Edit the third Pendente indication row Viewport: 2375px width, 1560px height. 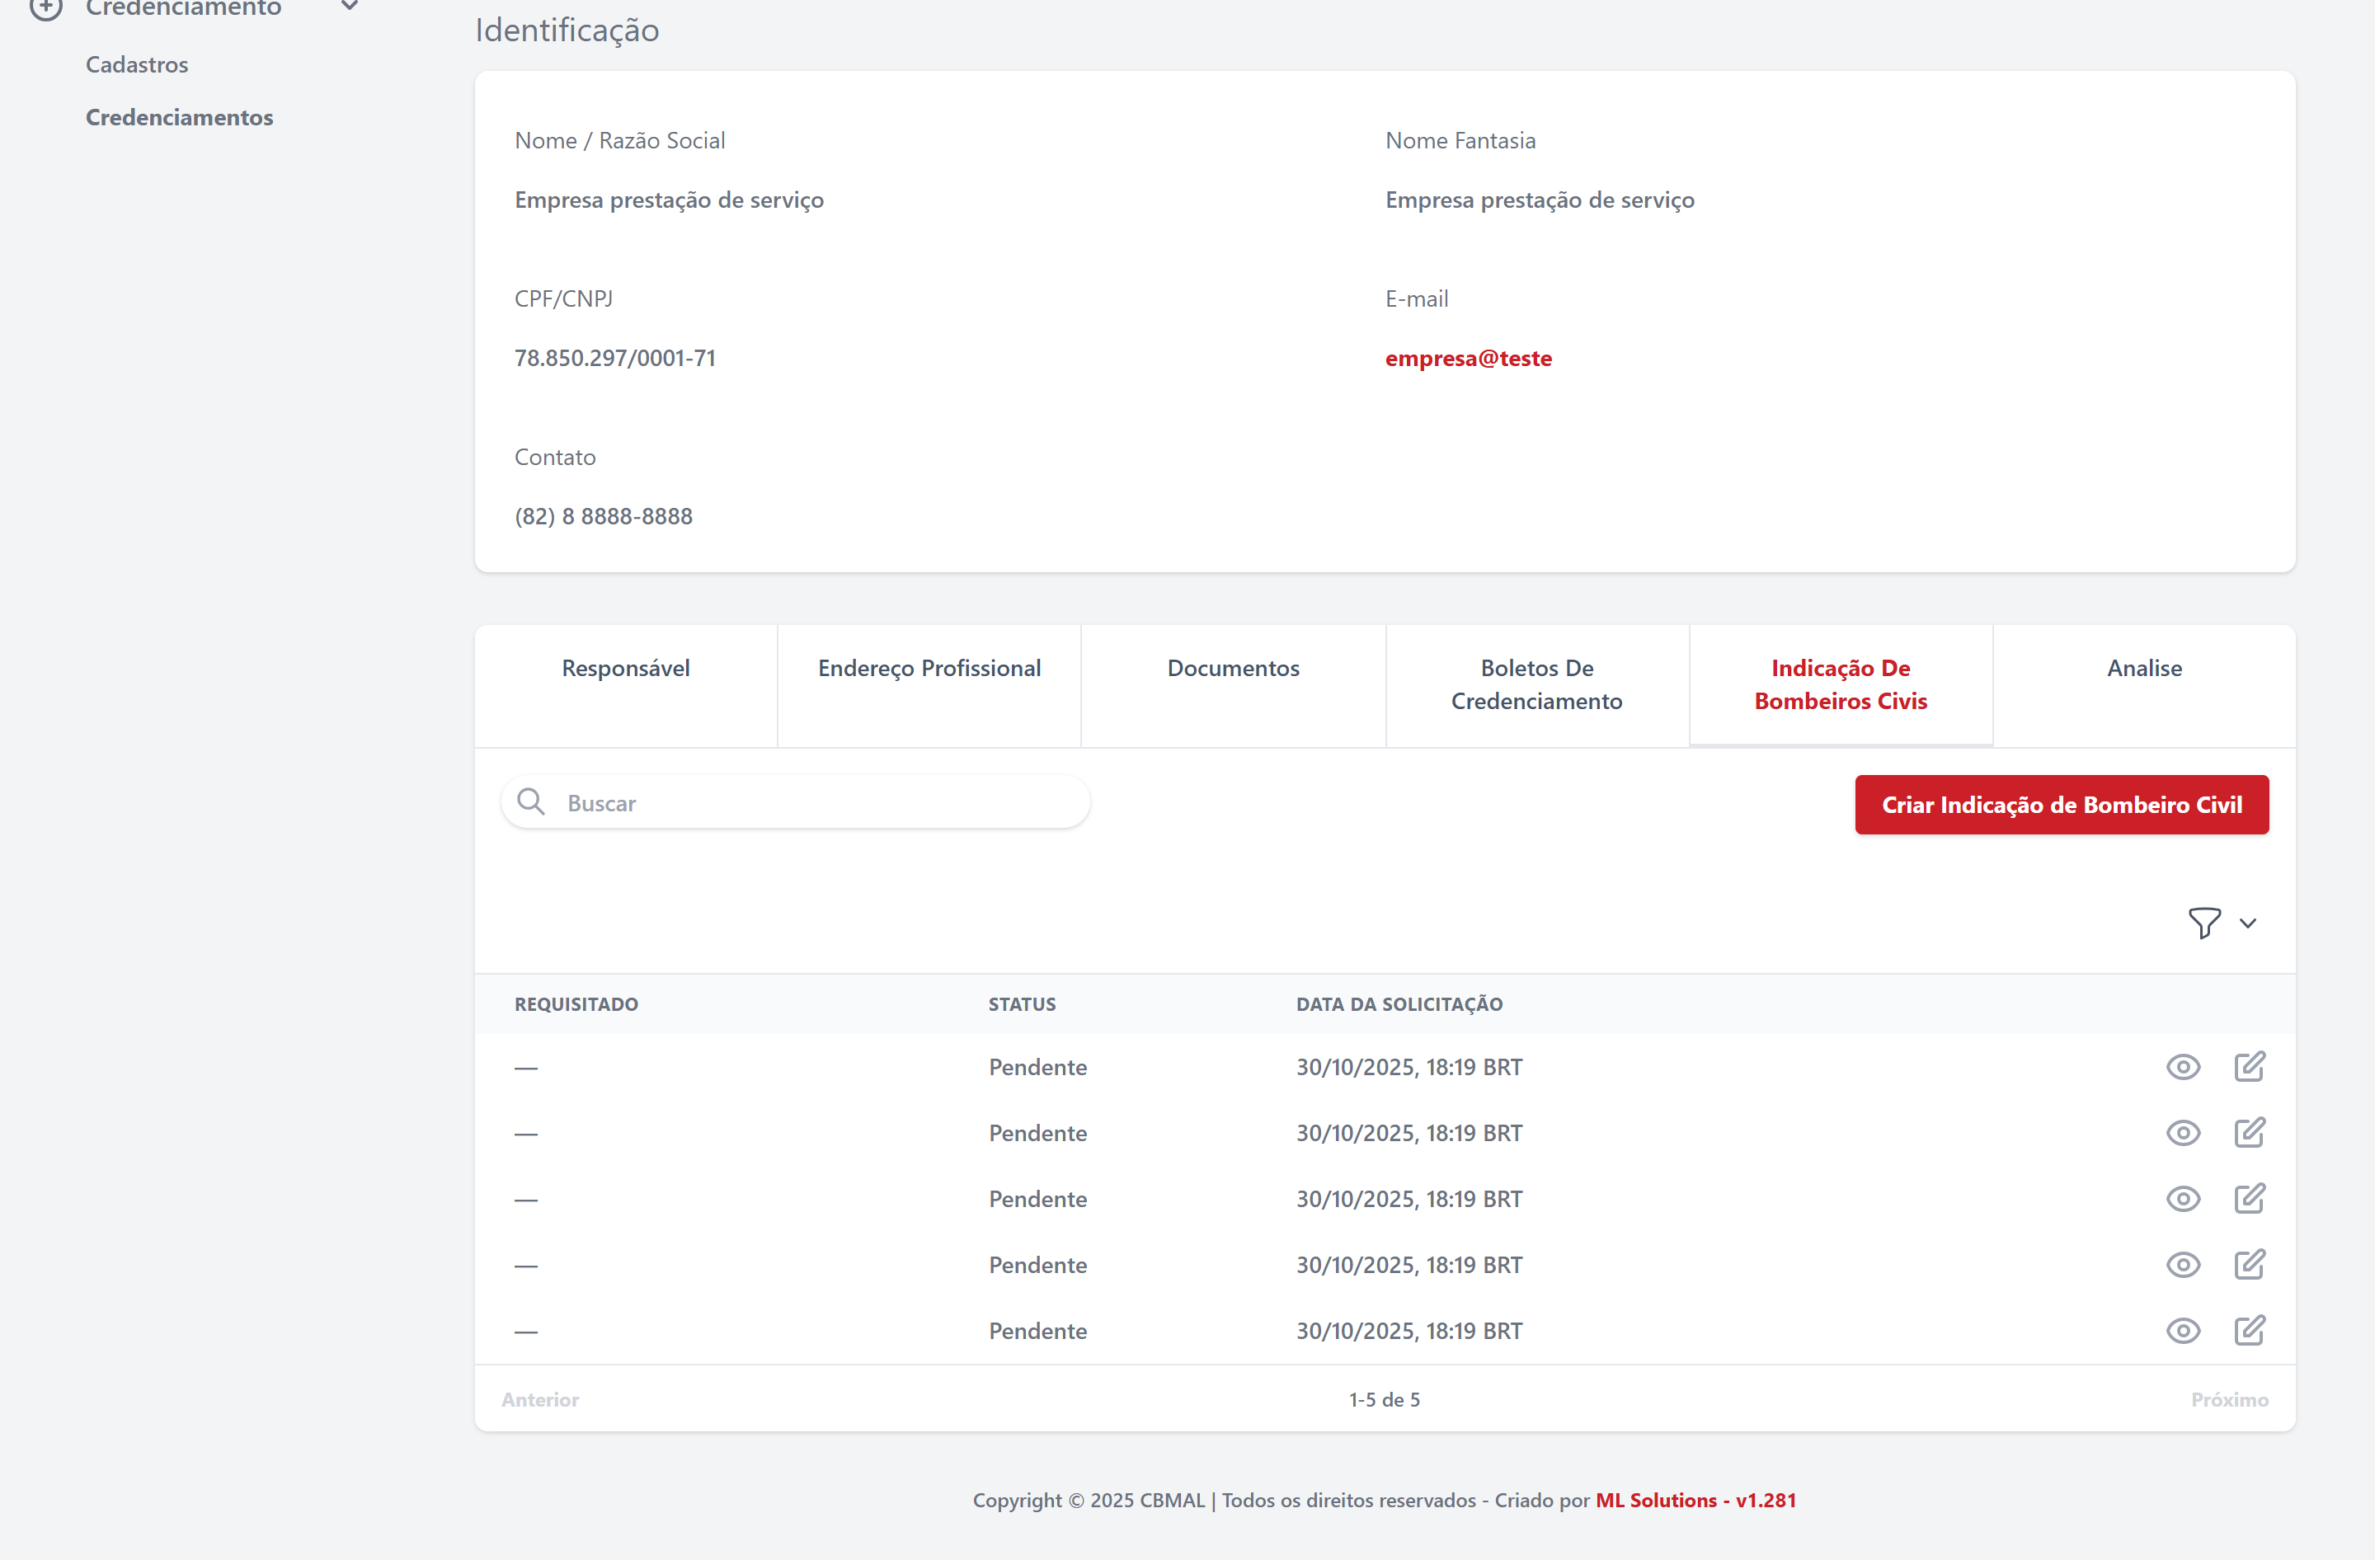click(2248, 1199)
